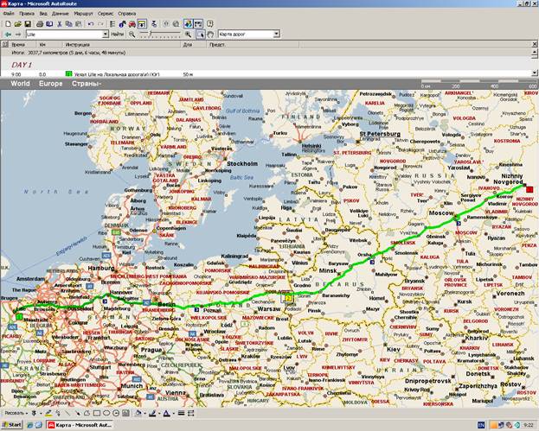This screenshot has height=431, width=539.
Task: Open the Сервис menu
Action: tap(105, 14)
